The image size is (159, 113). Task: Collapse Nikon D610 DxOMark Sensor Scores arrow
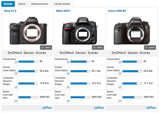click(x=58, y=52)
